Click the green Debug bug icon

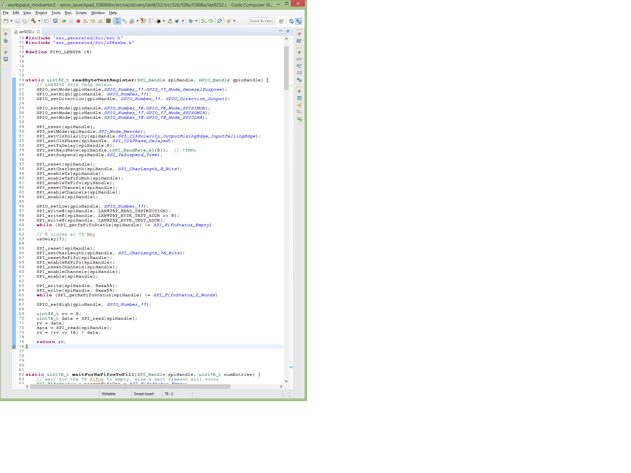click(190, 21)
